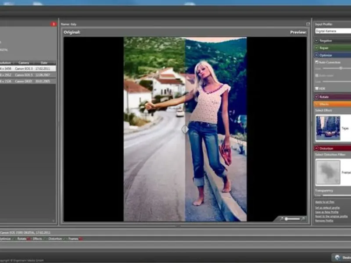Select the Canon file row dated 2005
The height and width of the screenshot is (263, 351).
coord(28,81)
